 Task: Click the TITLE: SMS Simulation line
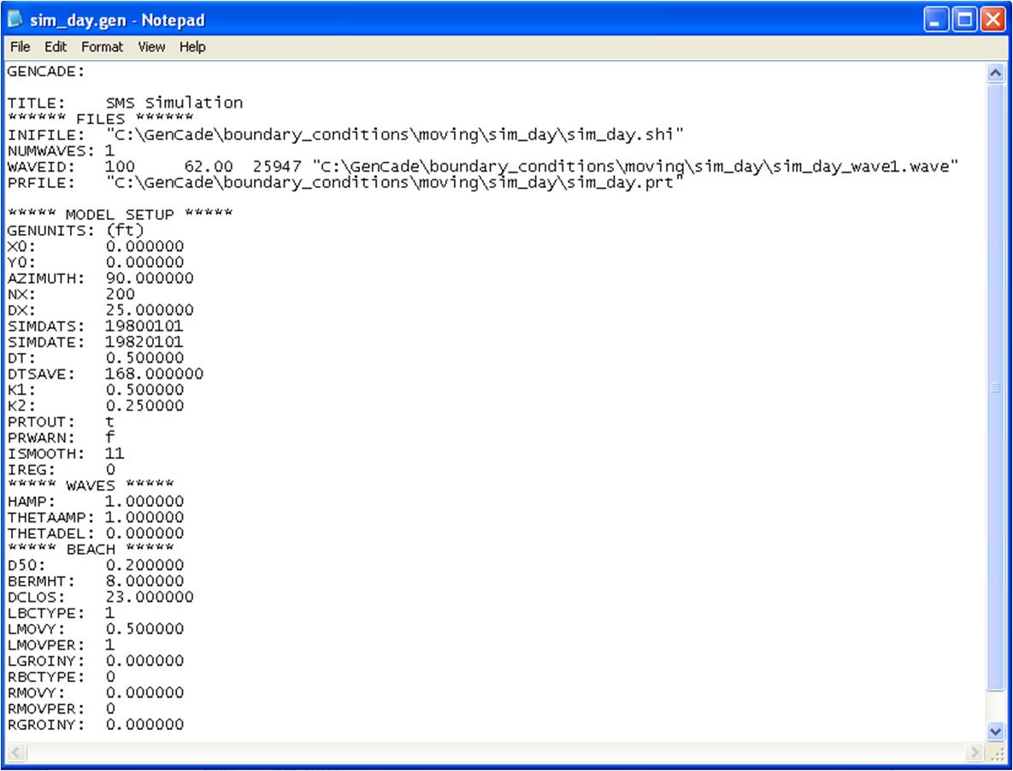(126, 103)
